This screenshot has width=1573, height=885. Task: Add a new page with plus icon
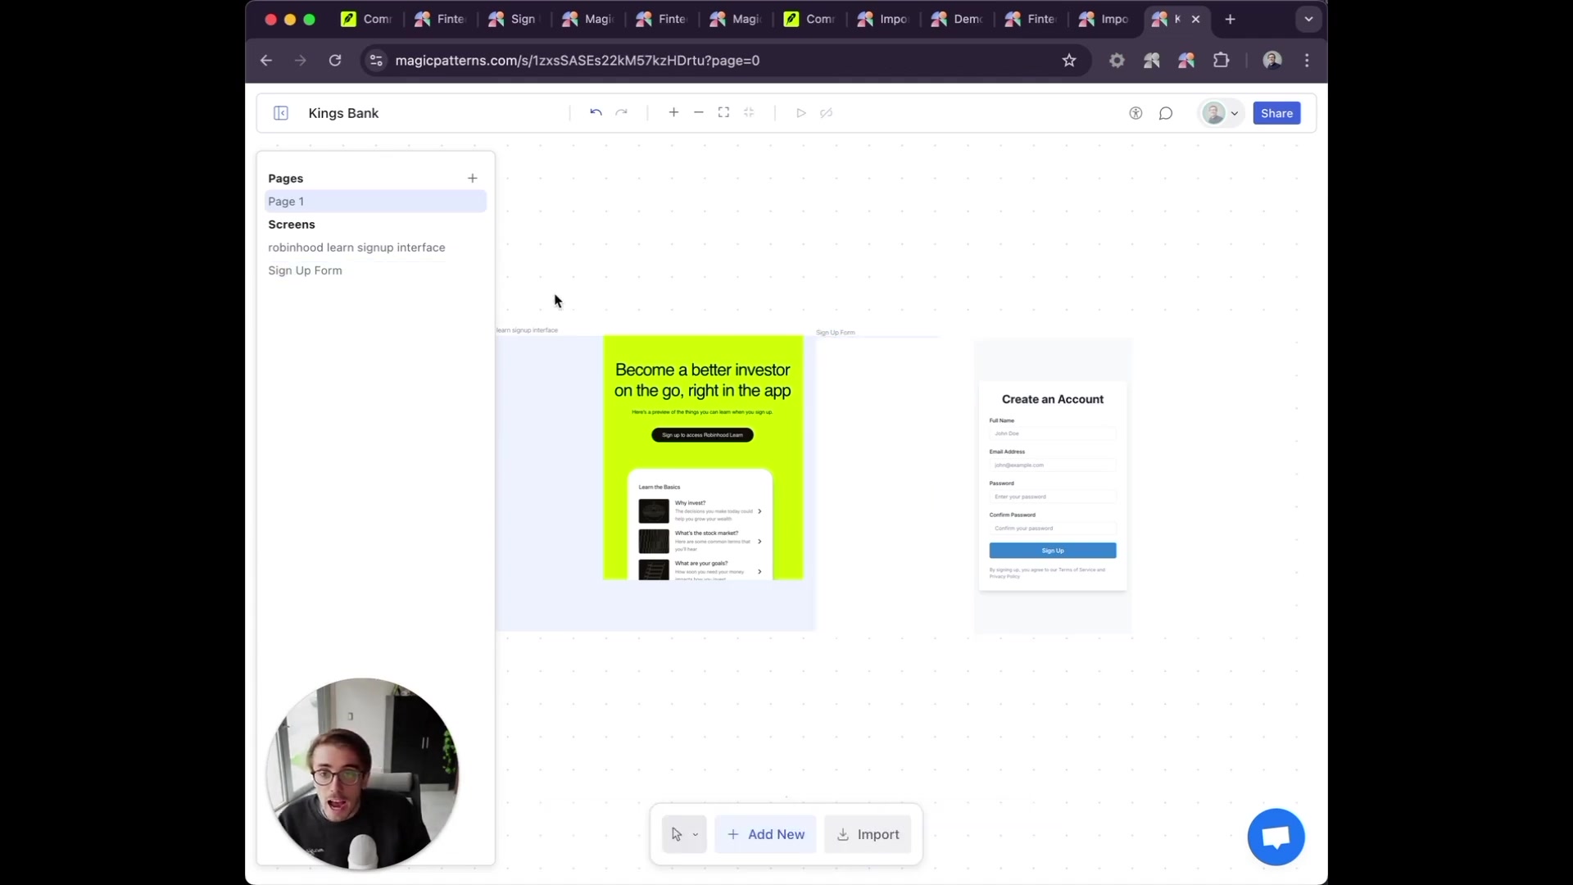coord(472,178)
